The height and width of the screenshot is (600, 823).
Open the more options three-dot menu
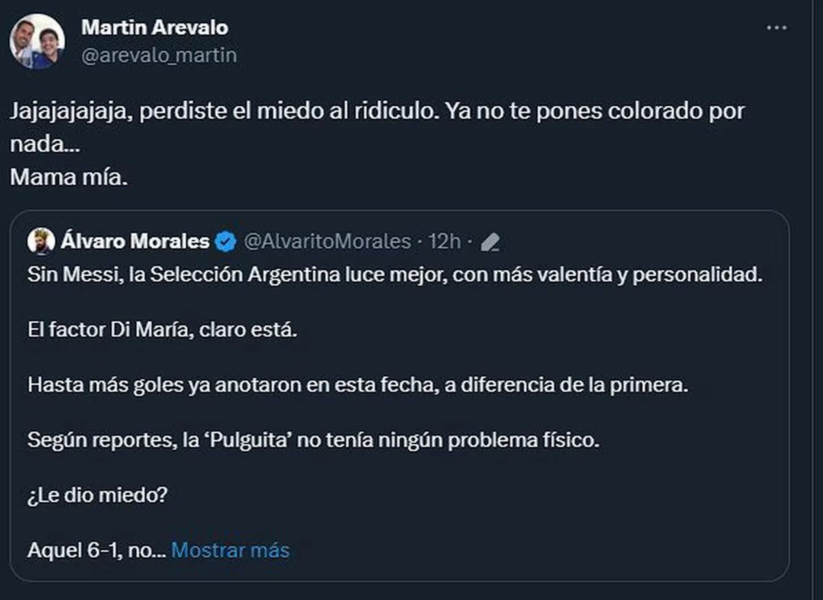tap(776, 28)
